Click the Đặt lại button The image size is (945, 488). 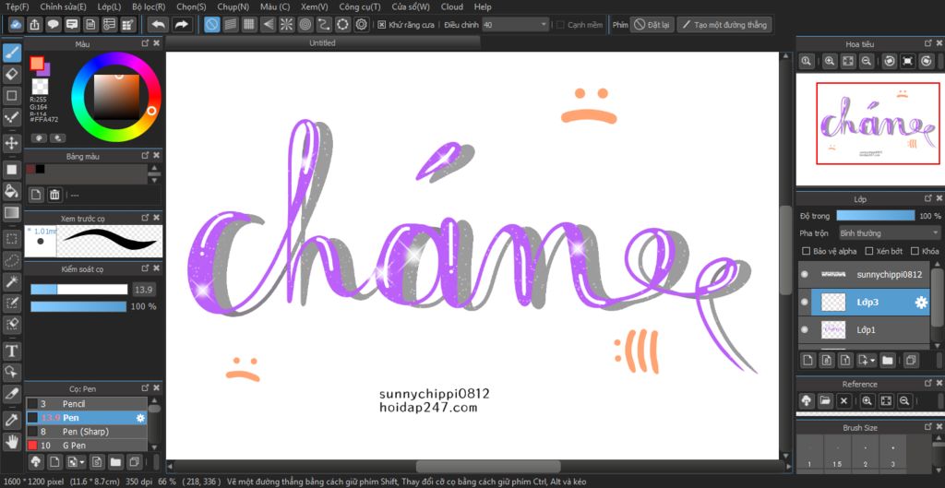(652, 25)
